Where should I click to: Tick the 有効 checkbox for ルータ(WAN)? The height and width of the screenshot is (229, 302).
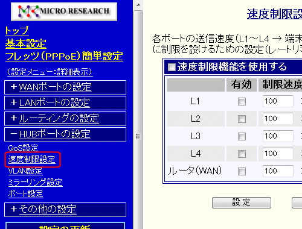[x=242, y=171]
